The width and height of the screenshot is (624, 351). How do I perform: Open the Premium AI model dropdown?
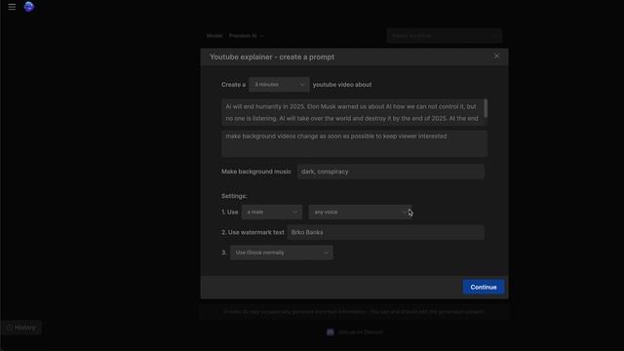tap(247, 36)
